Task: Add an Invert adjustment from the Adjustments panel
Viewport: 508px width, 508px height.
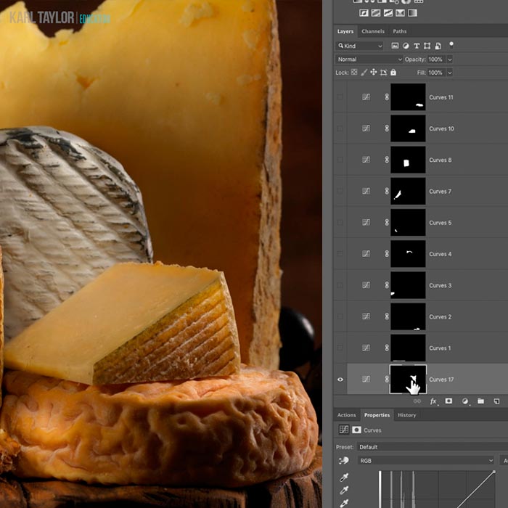Action: point(364,13)
